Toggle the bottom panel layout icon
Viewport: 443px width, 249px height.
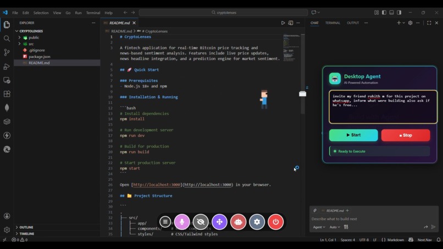click(x=391, y=13)
